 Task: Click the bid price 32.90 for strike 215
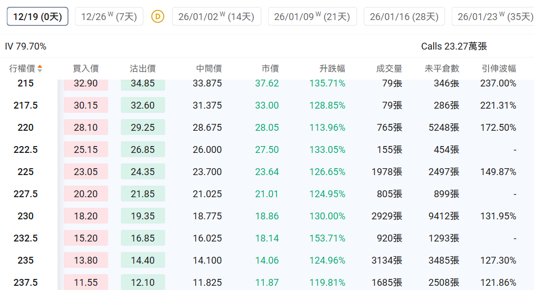point(85,83)
